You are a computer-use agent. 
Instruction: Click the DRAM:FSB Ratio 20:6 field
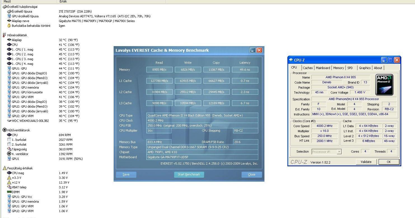245,142
